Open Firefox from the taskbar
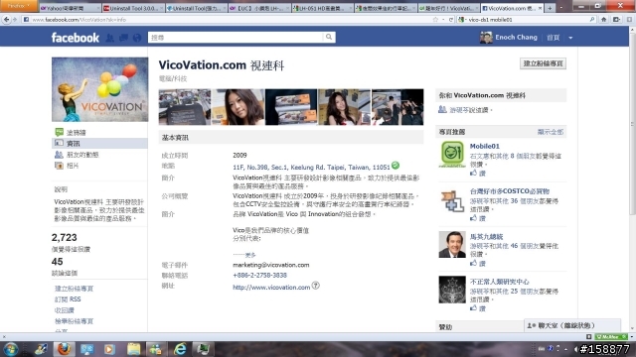The image size is (636, 357). tap(64, 349)
